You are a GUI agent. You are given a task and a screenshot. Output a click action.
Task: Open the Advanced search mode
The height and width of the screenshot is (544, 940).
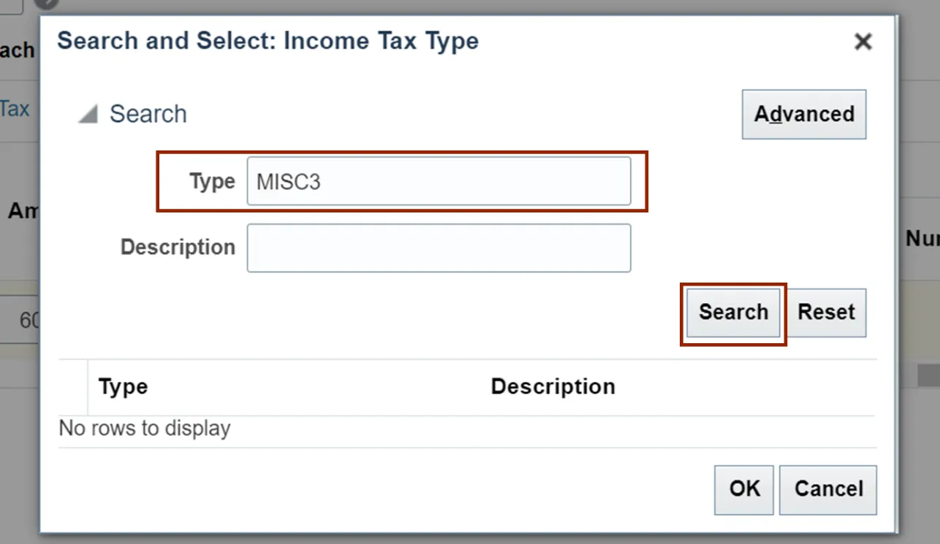click(803, 115)
